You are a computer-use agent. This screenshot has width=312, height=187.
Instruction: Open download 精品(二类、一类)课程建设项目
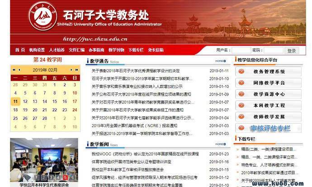pos(269,149)
